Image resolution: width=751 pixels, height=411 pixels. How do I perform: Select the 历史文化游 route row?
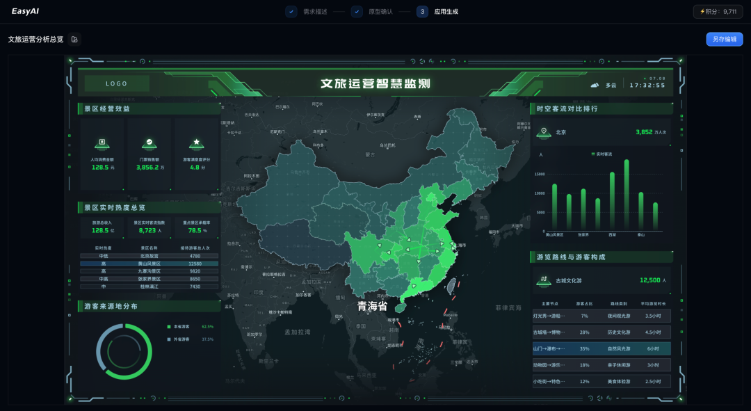coord(601,332)
